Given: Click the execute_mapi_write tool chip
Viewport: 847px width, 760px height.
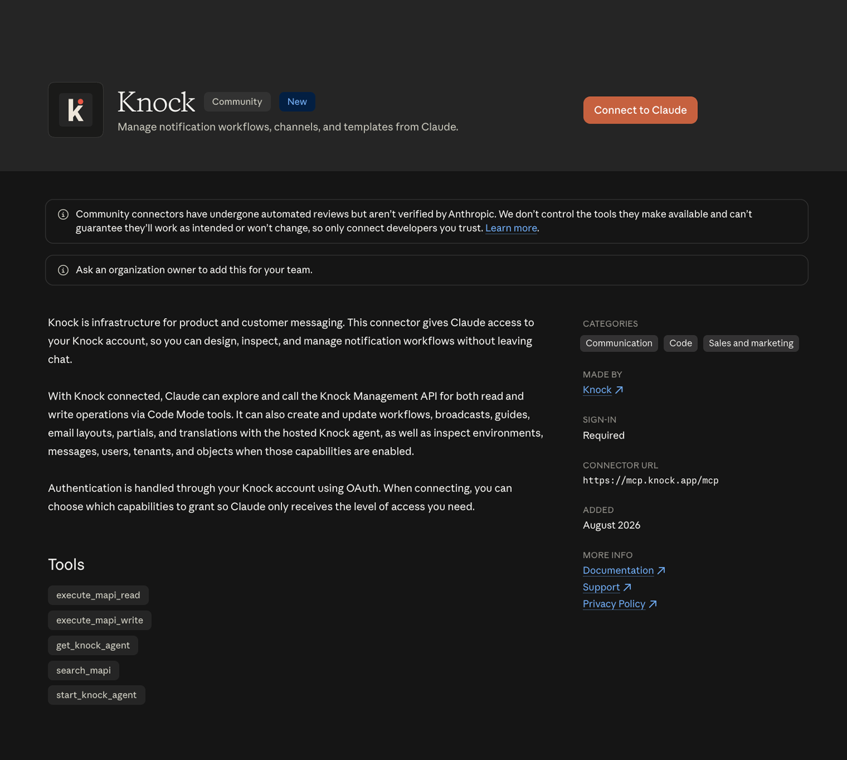Looking at the screenshot, I should click(100, 620).
